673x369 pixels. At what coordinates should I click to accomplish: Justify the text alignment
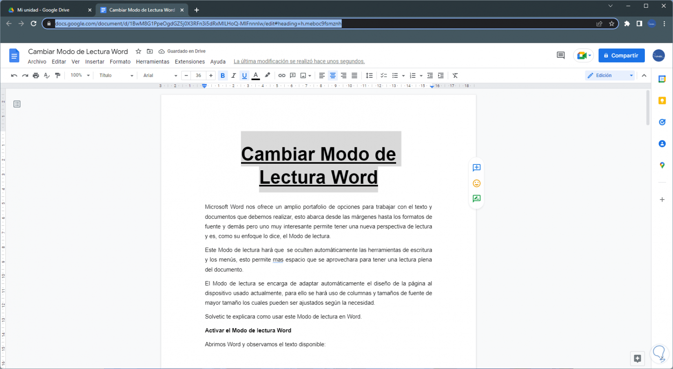354,75
